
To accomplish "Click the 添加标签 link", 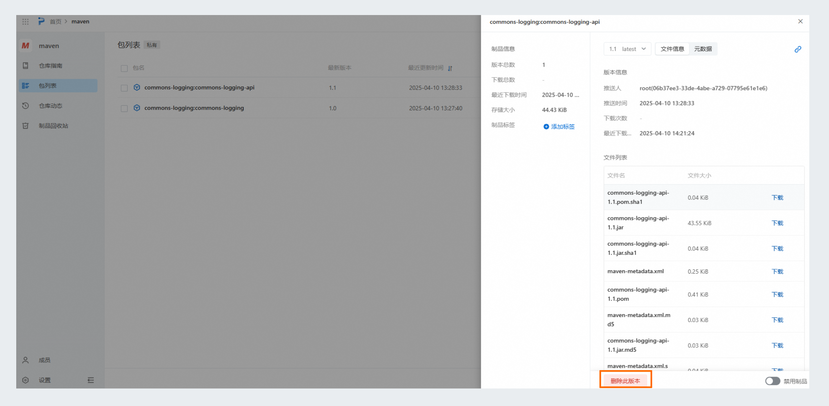I will point(563,126).
